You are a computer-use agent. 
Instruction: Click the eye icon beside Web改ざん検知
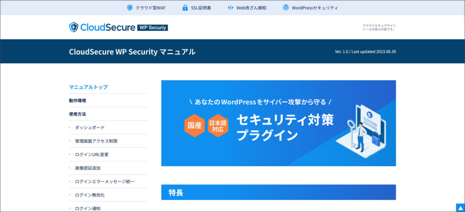pos(230,8)
